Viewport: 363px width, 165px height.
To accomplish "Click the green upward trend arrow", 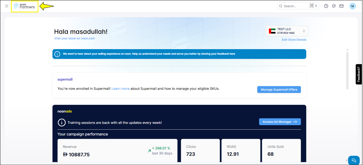I will [x=149, y=151].
